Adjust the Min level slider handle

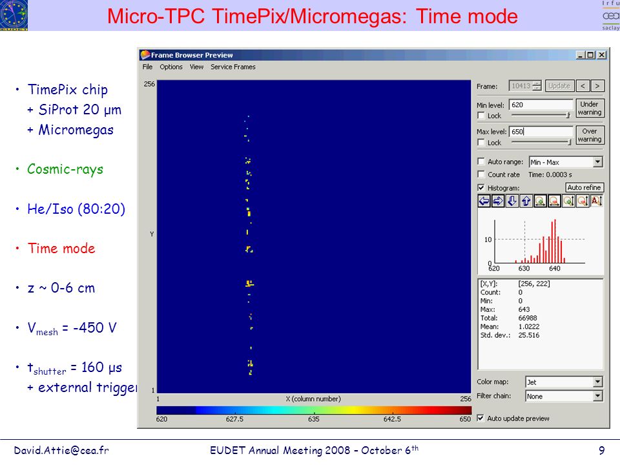[x=568, y=115]
